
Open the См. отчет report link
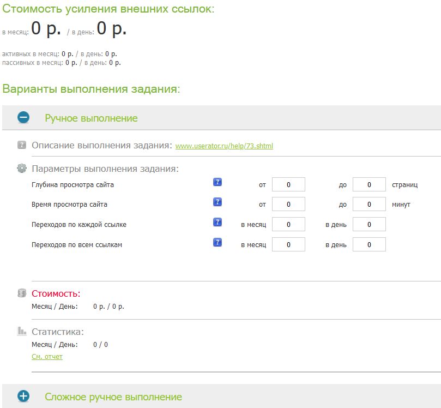click(x=47, y=357)
